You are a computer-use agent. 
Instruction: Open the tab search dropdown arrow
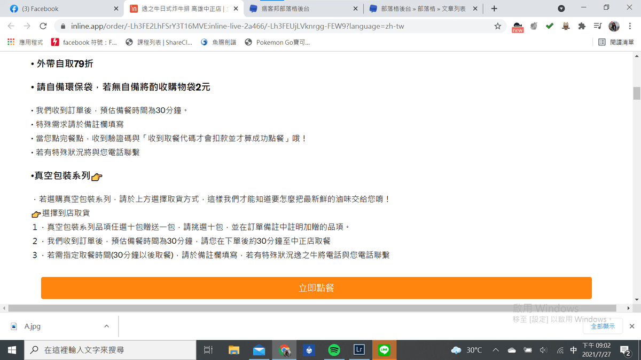click(561, 9)
